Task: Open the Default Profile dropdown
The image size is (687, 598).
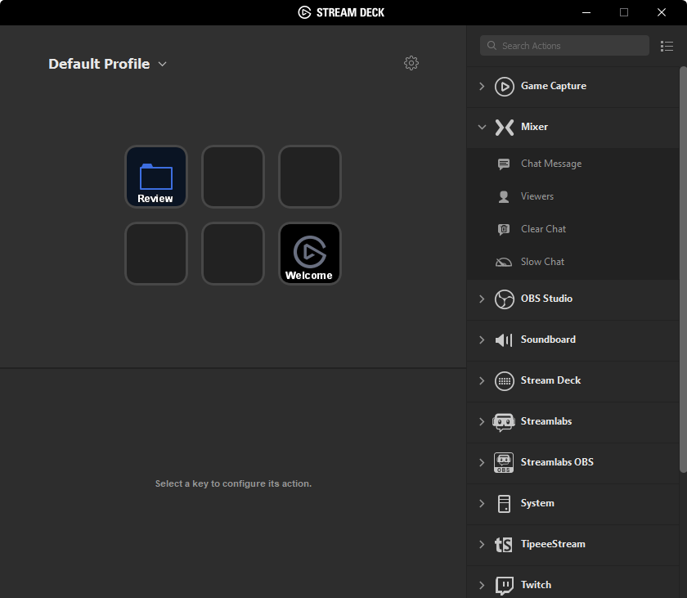Action: point(163,64)
